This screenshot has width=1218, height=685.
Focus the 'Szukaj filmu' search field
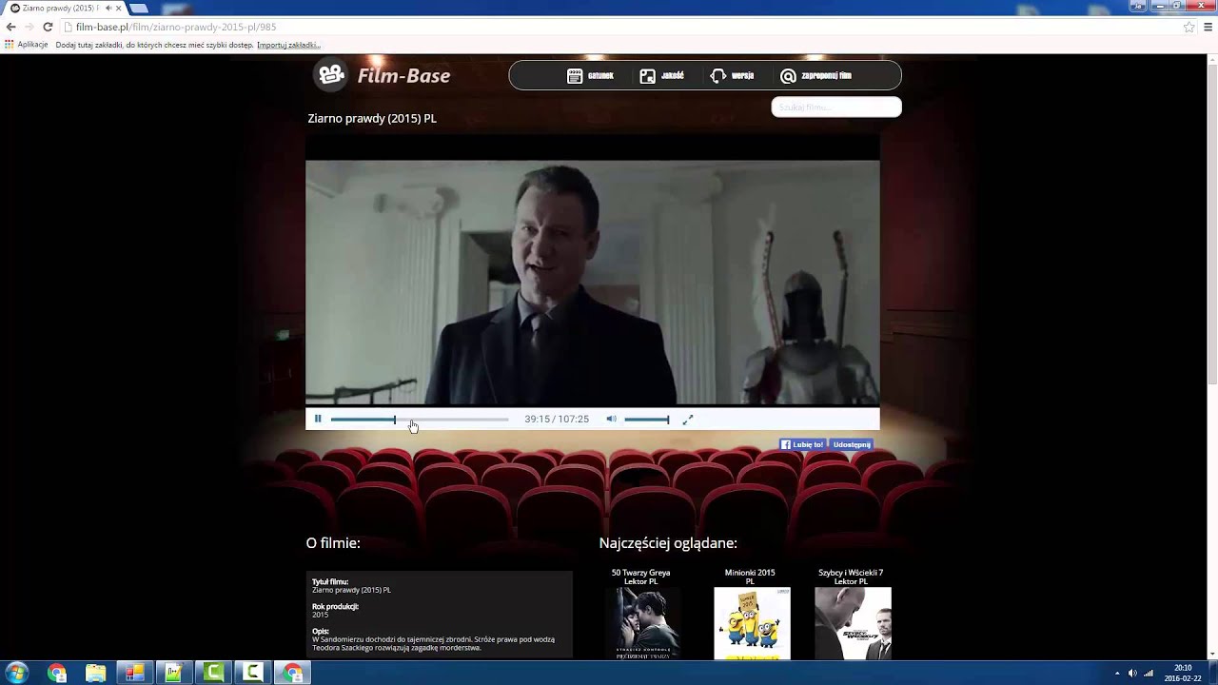click(x=836, y=107)
